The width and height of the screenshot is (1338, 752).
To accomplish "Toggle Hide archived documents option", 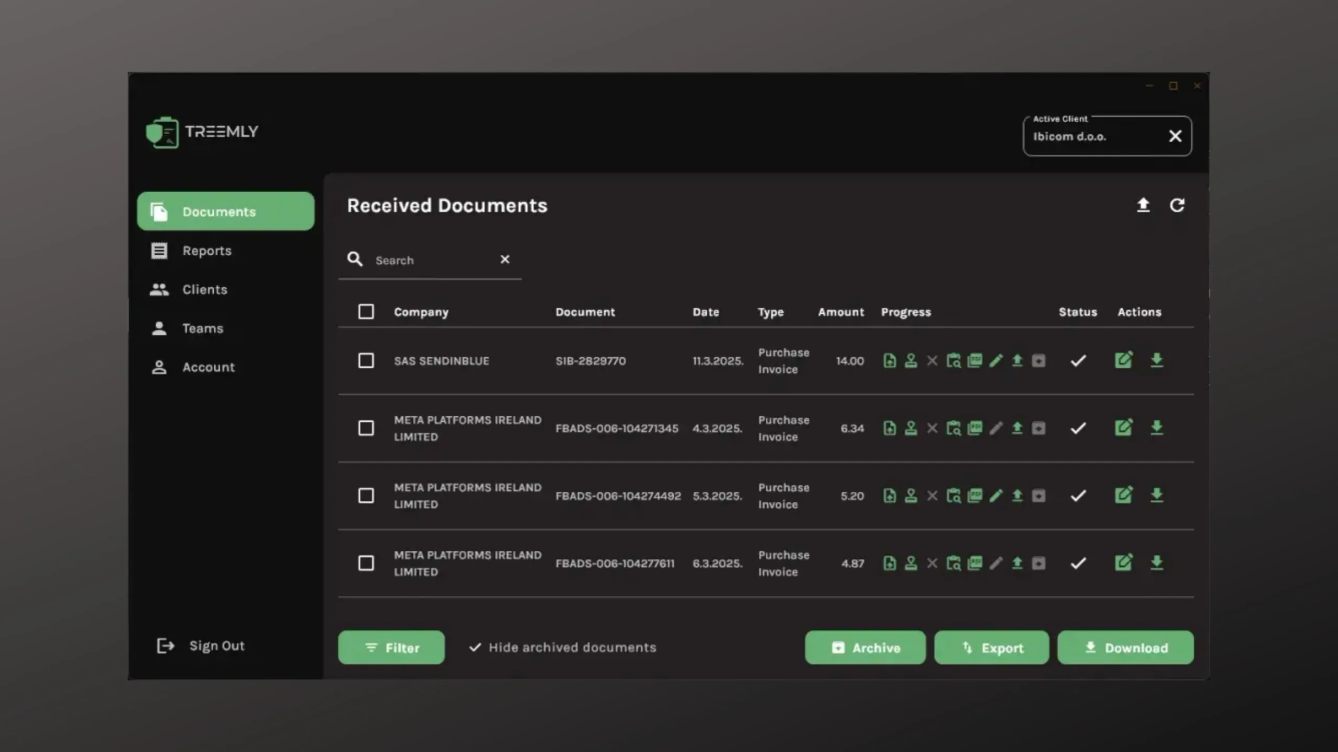I will (x=562, y=648).
